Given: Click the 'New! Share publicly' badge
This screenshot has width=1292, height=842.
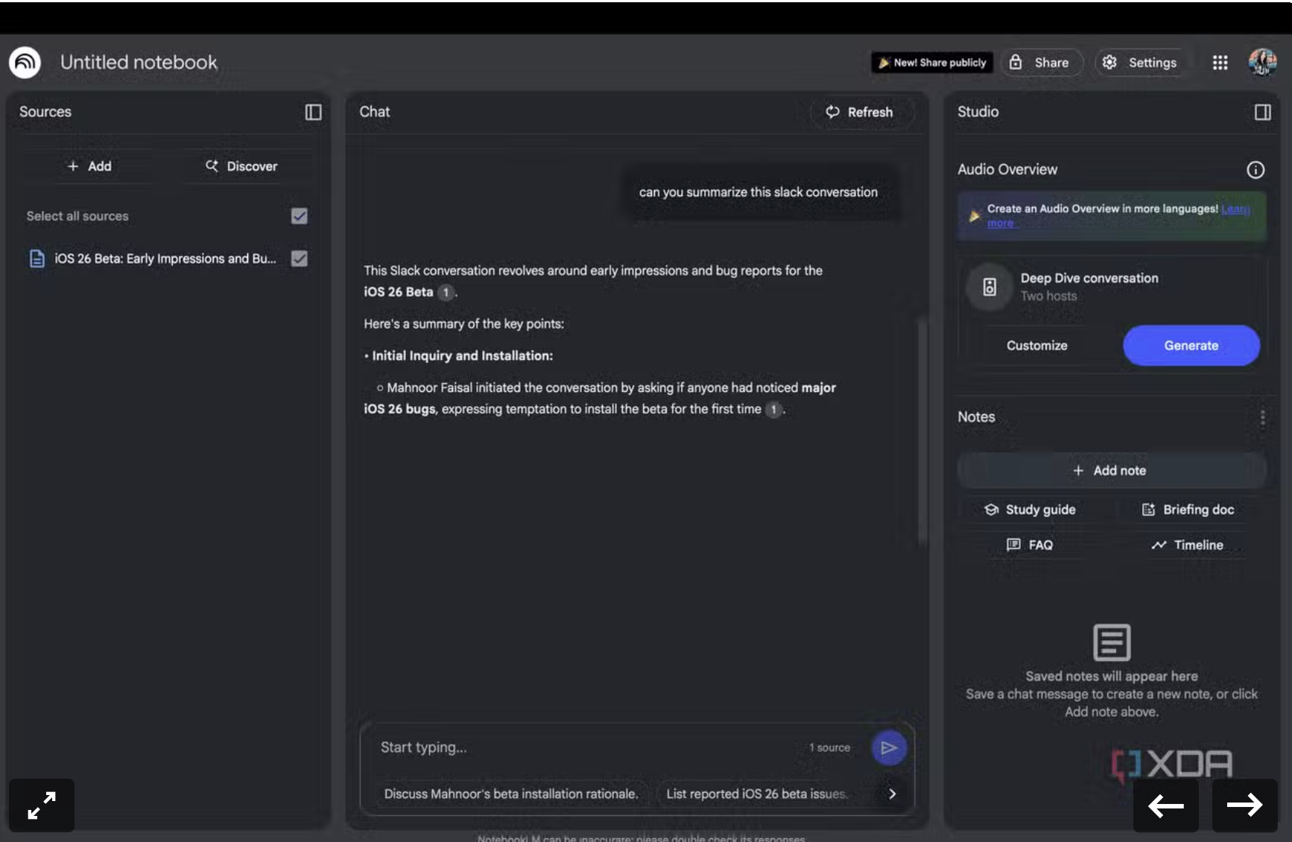Looking at the screenshot, I should pyautogui.click(x=932, y=63).
